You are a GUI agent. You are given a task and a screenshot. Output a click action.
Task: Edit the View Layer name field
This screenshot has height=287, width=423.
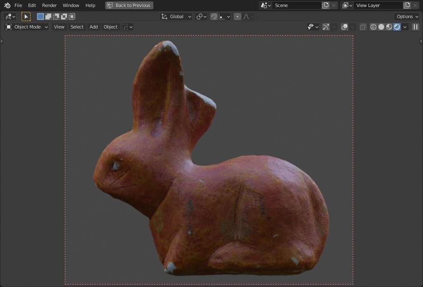point(378,5)
